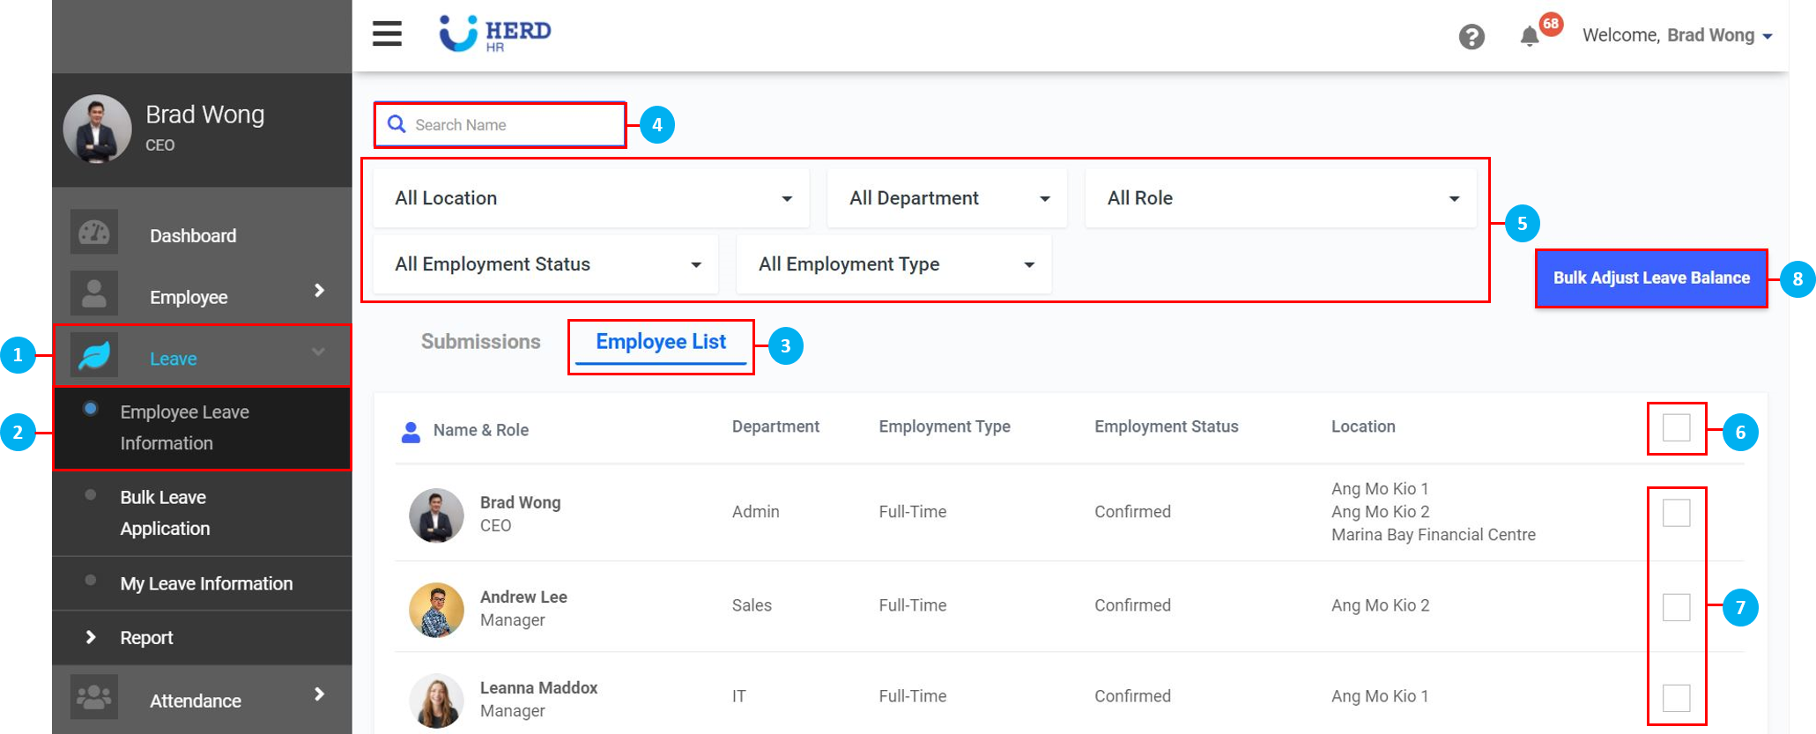Screen dimensions: 1816x734
Task: Open the hamburger menu icon
Action: click(387, 34)
